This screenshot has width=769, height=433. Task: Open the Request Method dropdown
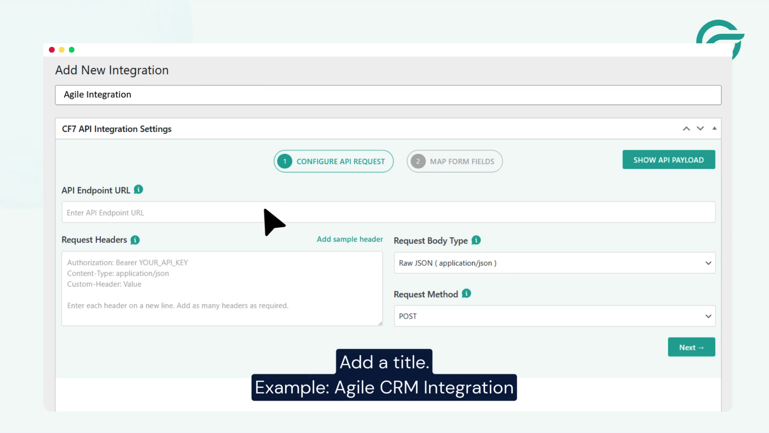555,316
